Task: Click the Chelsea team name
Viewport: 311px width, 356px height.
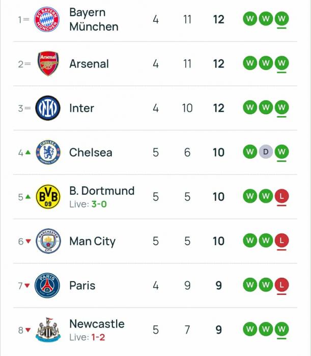Action: point(91,153)
